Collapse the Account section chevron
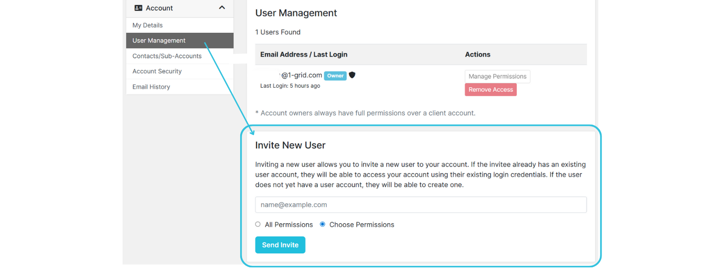The width and height of the screenshot is (721, 270). (222, 8)
